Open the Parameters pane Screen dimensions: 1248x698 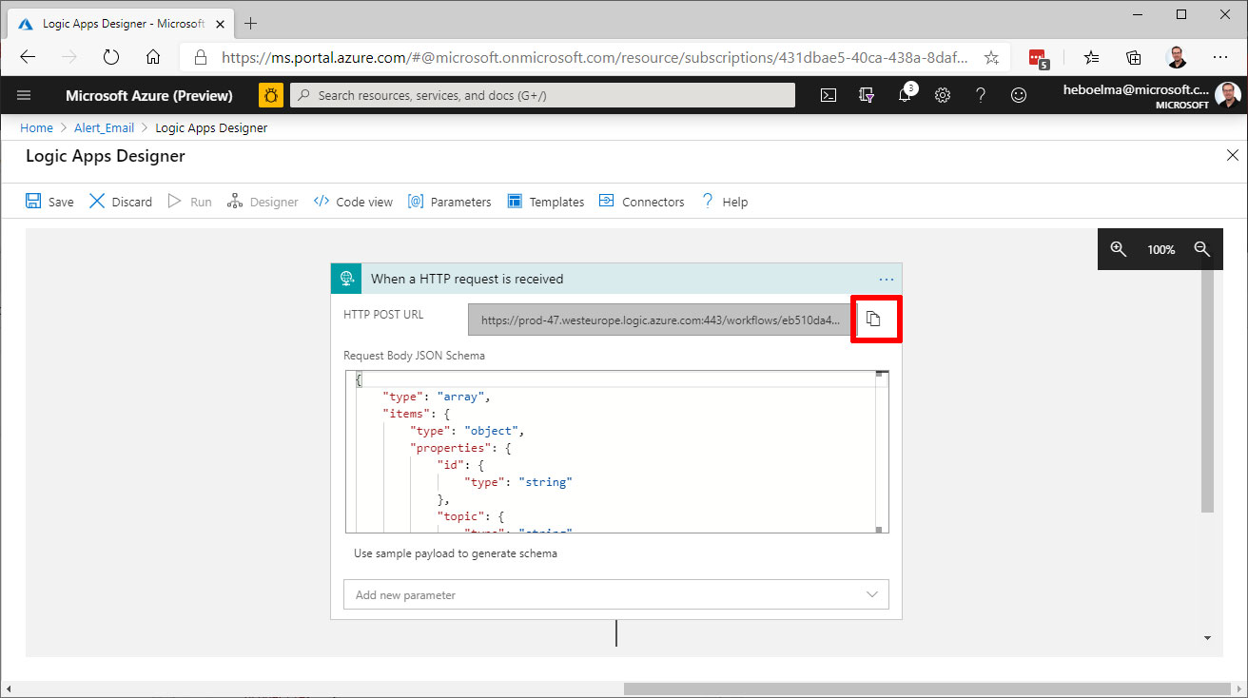pos(449,202)
